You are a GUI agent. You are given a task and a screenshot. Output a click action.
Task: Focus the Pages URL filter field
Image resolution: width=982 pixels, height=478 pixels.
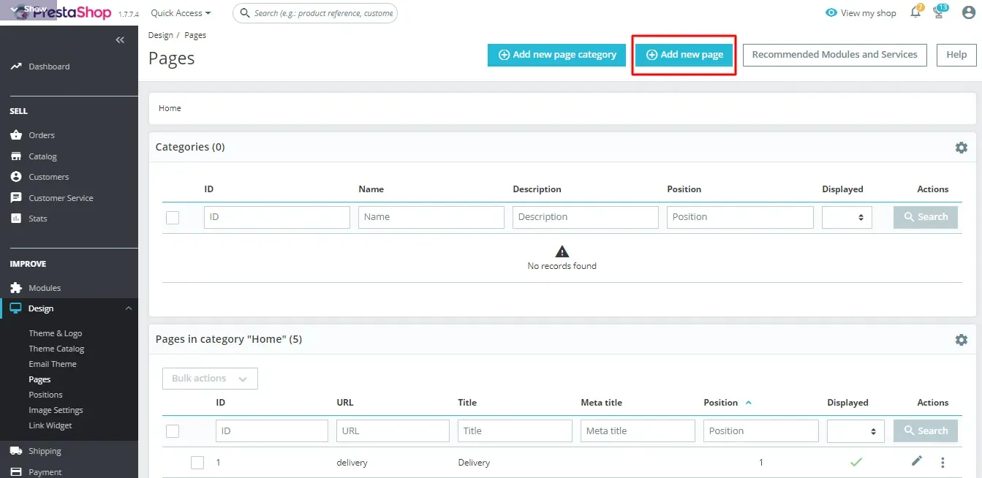click(393, 431)
